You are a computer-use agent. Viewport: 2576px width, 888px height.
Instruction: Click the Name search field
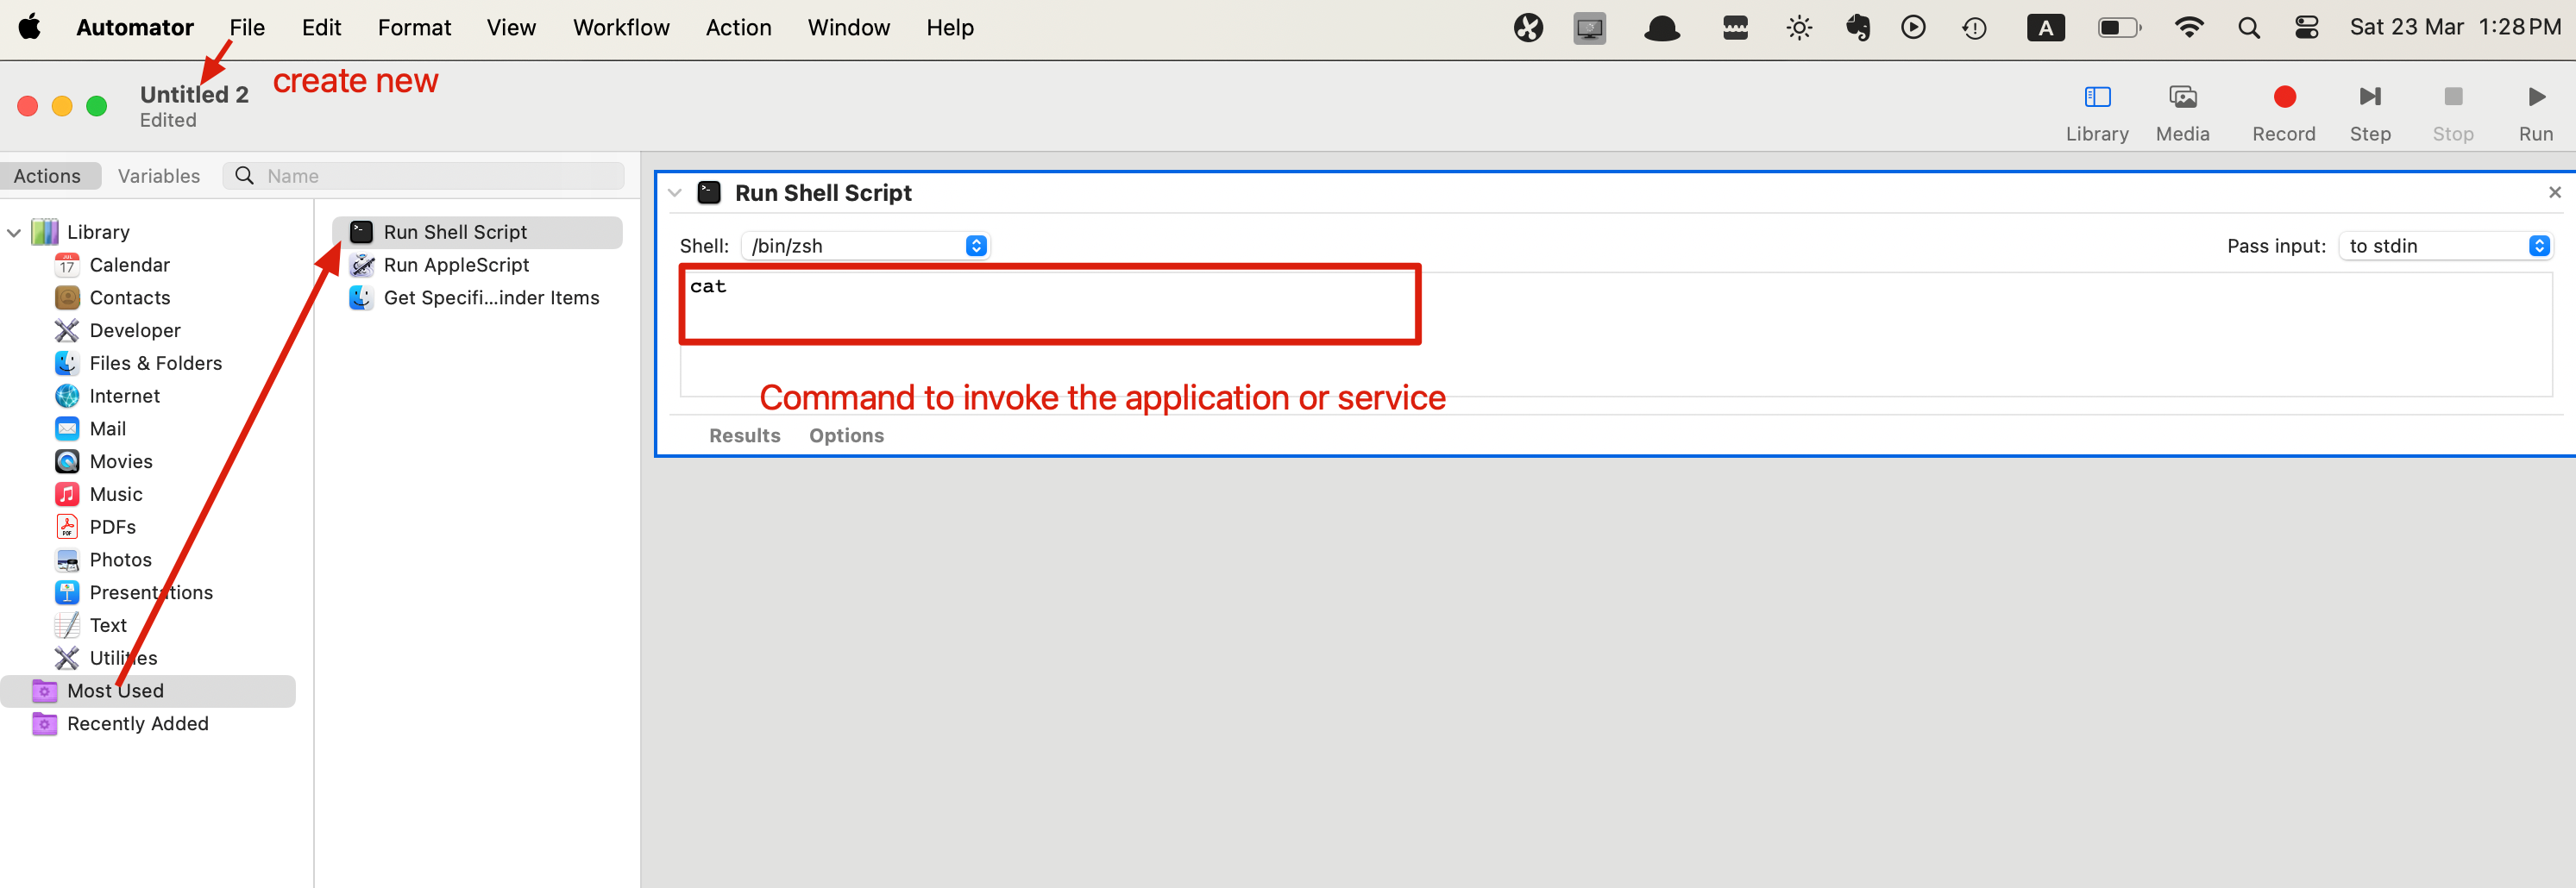pyautogui.click(x=440, y=176)
